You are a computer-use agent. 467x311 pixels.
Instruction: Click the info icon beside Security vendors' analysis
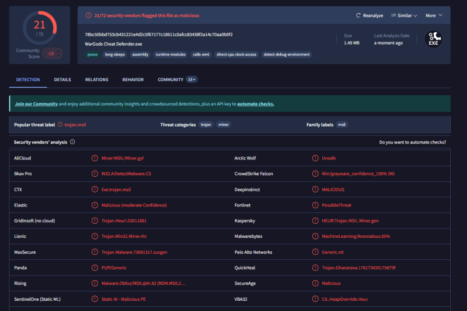[72, 142]
